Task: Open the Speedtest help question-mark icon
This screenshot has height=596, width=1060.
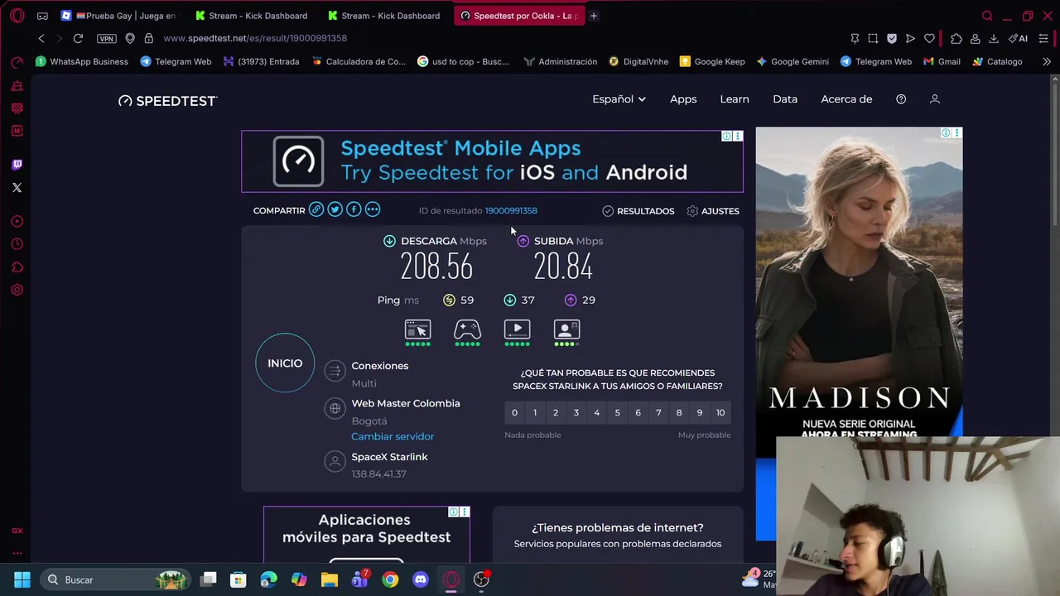Action: point(901,99)
